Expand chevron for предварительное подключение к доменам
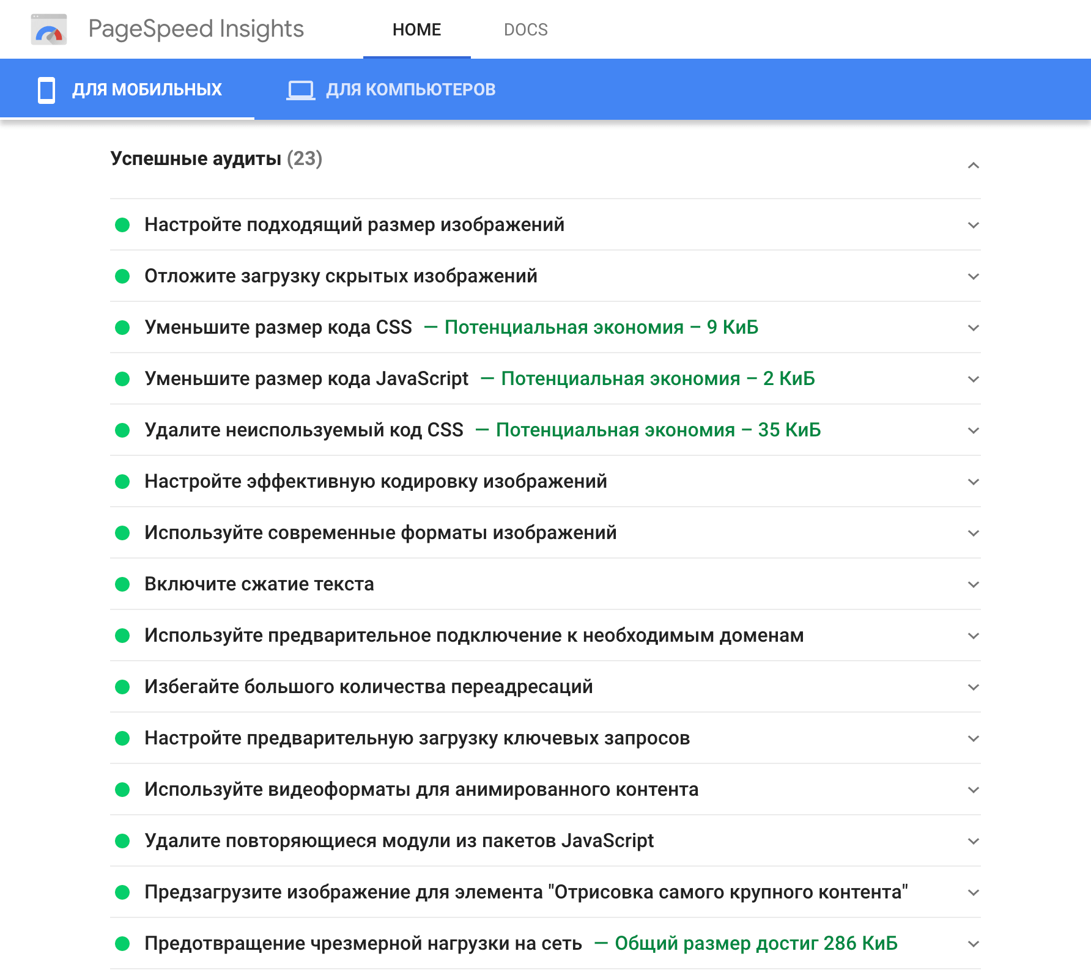The width and height of the screenshot is (1091, 973). 974,636
